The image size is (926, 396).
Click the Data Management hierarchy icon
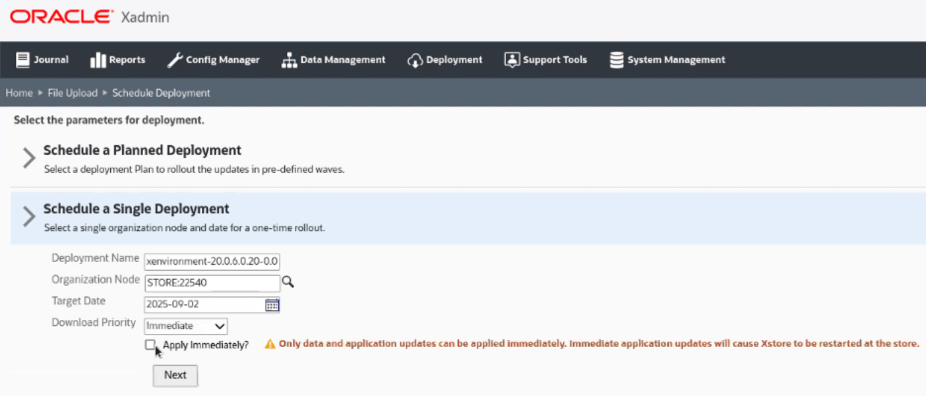click(289, 60)
